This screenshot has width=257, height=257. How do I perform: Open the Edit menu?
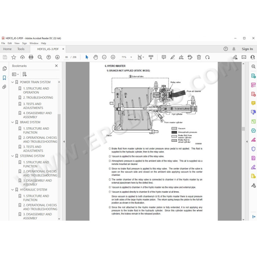tap(10, 43)
